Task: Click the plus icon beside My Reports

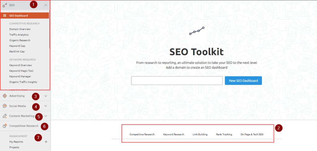Action: click(x=46, y=142)
